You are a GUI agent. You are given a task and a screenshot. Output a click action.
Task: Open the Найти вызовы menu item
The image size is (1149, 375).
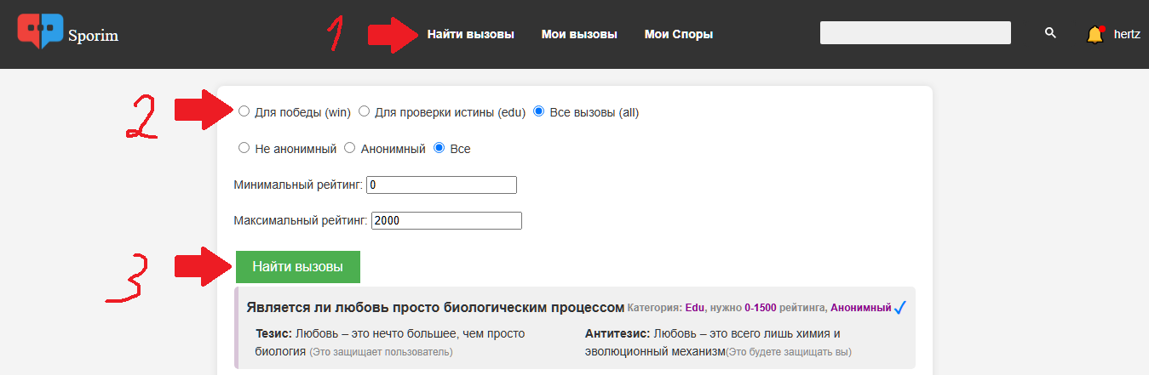click(x=470, y=35)
